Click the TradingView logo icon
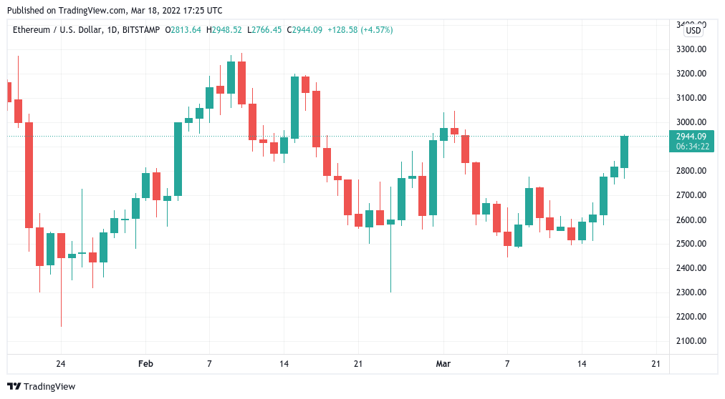The height and width of the screenshot is (399, 725). [14, 387]
